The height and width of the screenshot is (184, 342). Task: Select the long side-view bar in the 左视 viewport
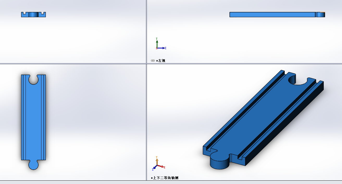pos(277,15)
